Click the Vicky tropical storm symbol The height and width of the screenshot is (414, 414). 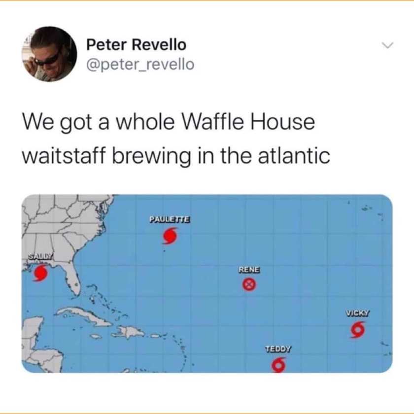click(x=358, y=330)
